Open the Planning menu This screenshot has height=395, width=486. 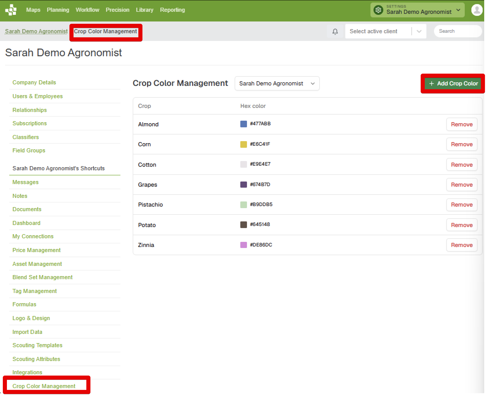click(x=58, y=10)
